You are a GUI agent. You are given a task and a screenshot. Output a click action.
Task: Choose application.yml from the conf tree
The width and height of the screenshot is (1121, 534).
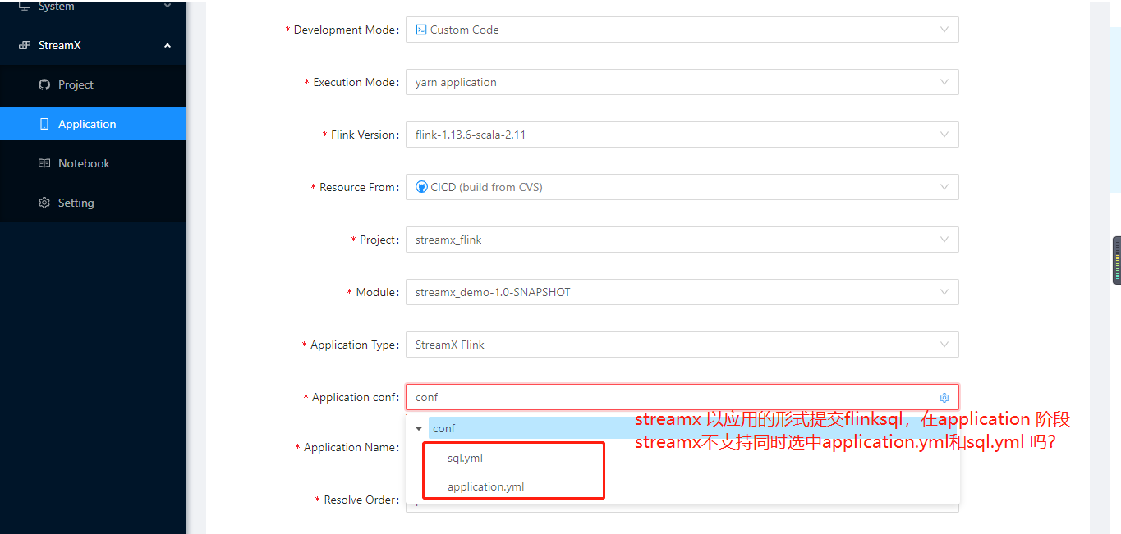(485, 486)
